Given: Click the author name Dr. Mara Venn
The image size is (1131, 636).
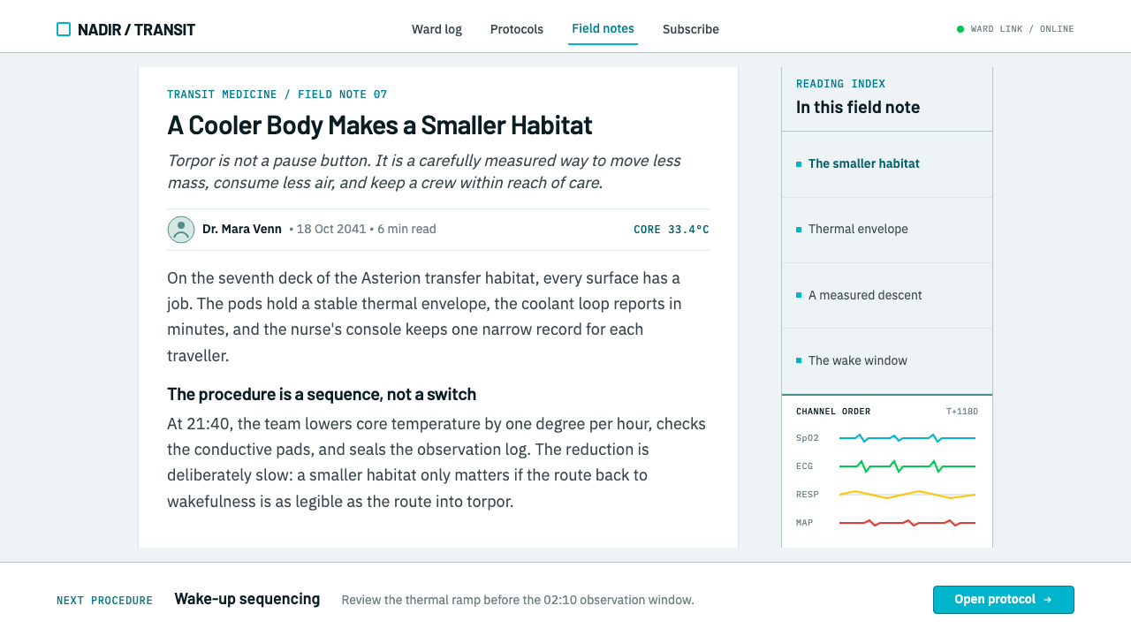Looking at the screenshot, I should pos(242,229).
